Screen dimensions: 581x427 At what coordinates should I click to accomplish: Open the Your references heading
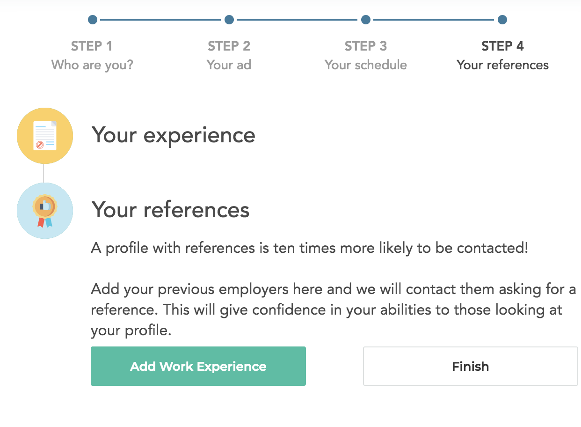point(171,210)
